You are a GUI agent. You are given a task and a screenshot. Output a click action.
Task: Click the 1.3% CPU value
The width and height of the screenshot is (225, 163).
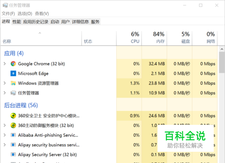coord(135,83)
